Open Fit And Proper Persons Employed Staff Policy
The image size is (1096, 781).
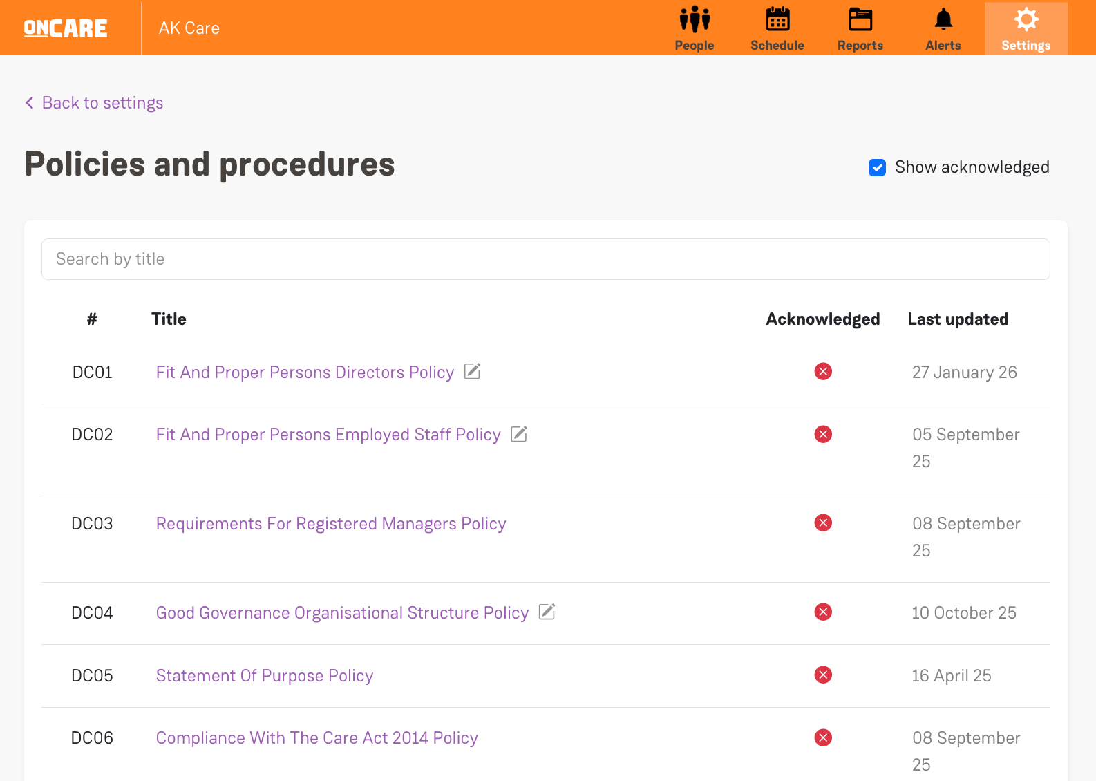[x=328, y=435]
